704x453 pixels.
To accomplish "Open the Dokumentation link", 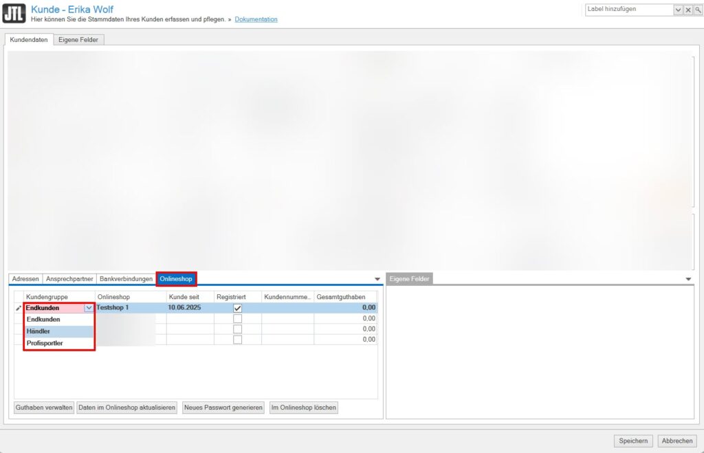I will (x=256, y=19).
